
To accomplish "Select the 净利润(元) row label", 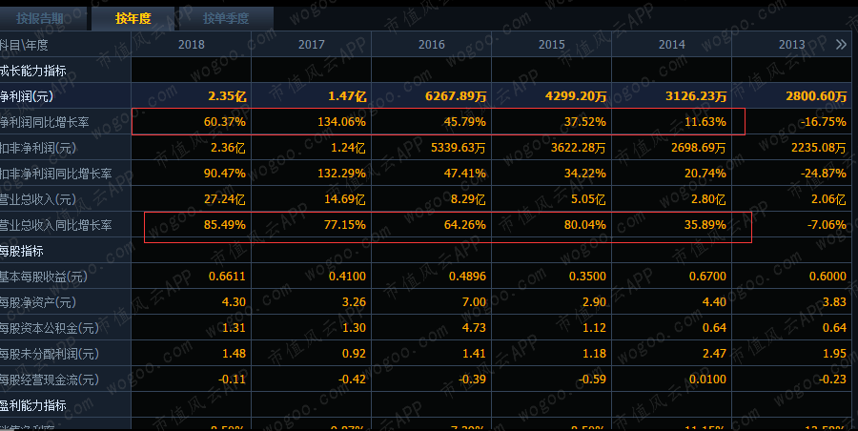I will pos(27,96).
